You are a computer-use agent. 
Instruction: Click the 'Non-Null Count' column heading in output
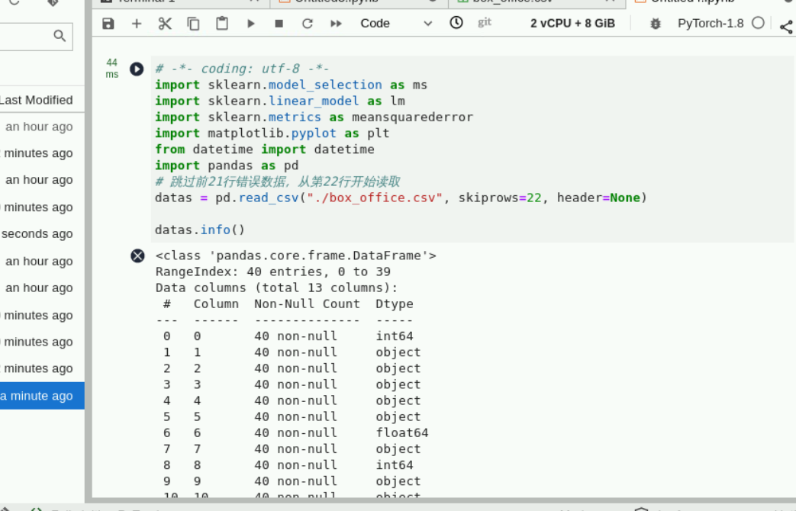pyautogui.click(x=307, y=304)
